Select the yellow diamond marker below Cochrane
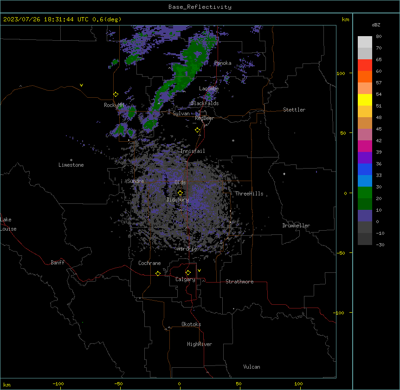The width and height of the screenshot is (400, 390). pos(158,273)
